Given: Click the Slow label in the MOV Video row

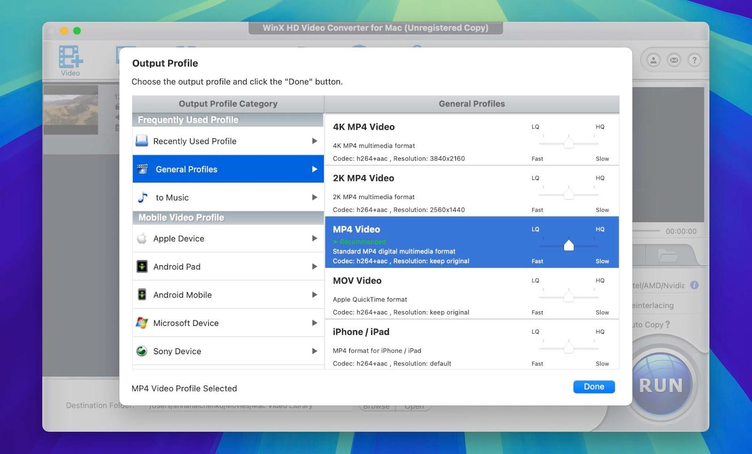Looking at the screenshot, I should click(x=603, y=312).
